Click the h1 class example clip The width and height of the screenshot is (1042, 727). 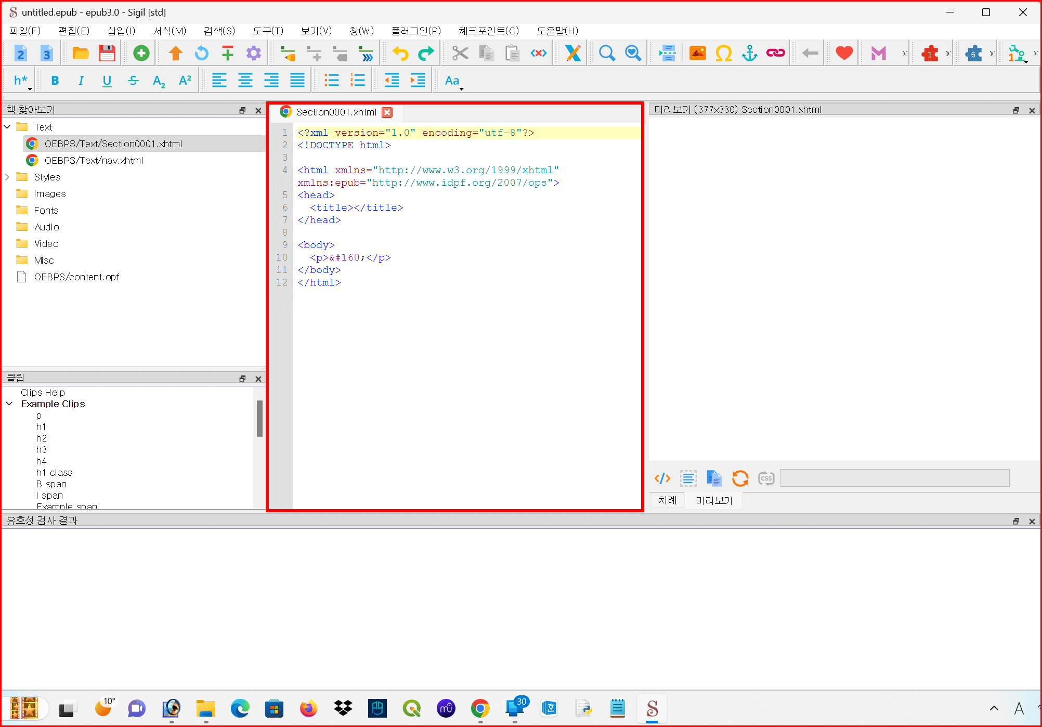pos(54,472)
